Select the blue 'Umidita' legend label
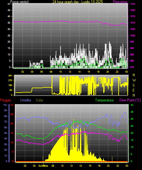 [x=26, y=100]
